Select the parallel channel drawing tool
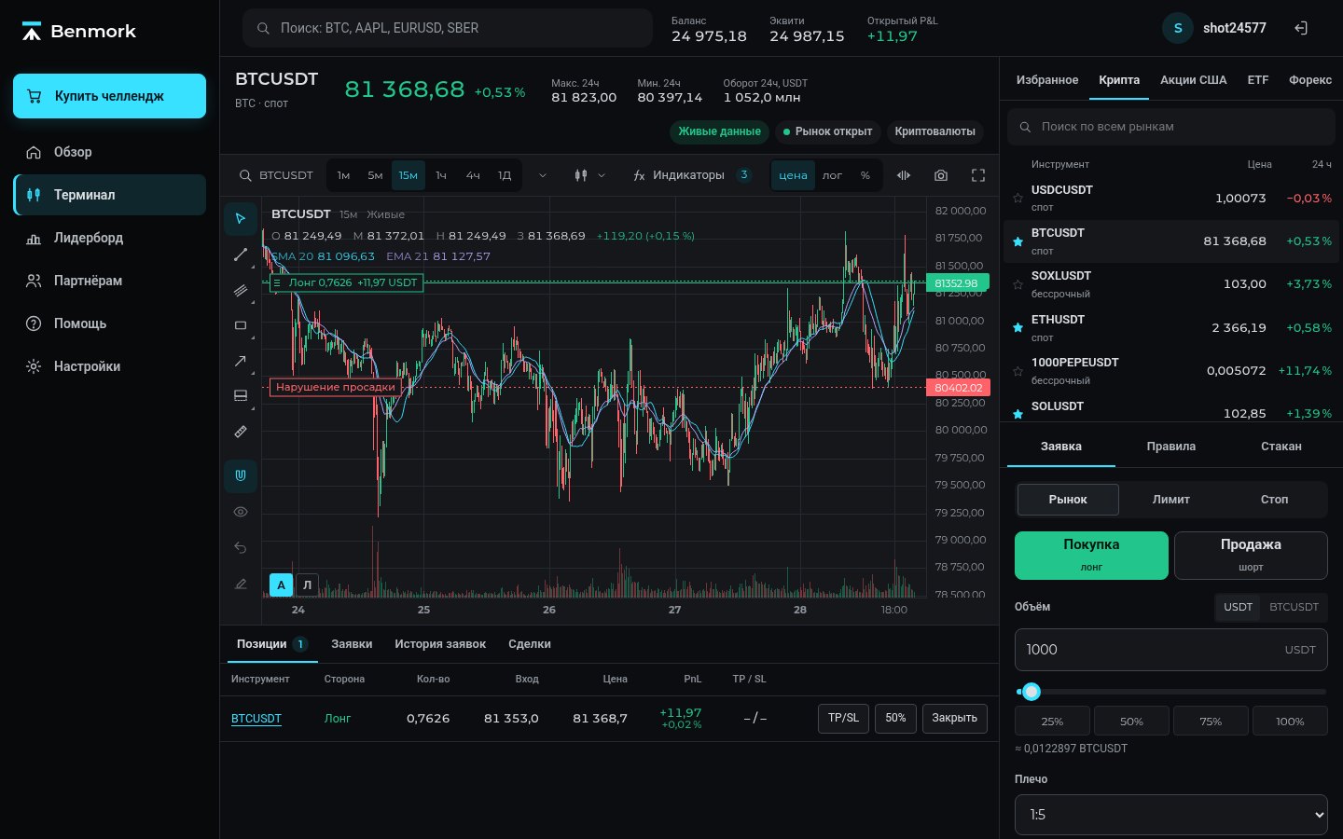The image size is (1343, 839). point(241,290)
